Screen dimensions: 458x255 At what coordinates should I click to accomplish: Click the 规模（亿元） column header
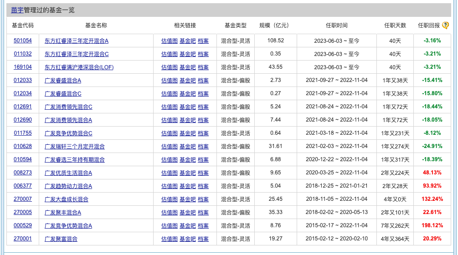point(274,25)
